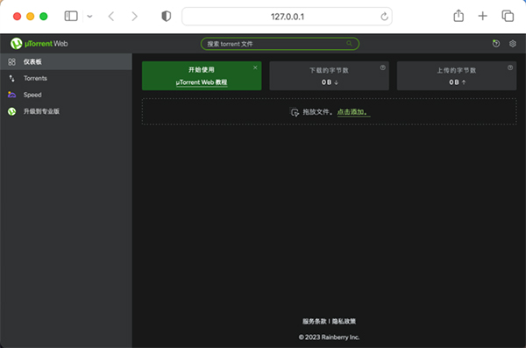
Task: Open the µTorrent Web 教程 link
Action: (x=202, y=82)
